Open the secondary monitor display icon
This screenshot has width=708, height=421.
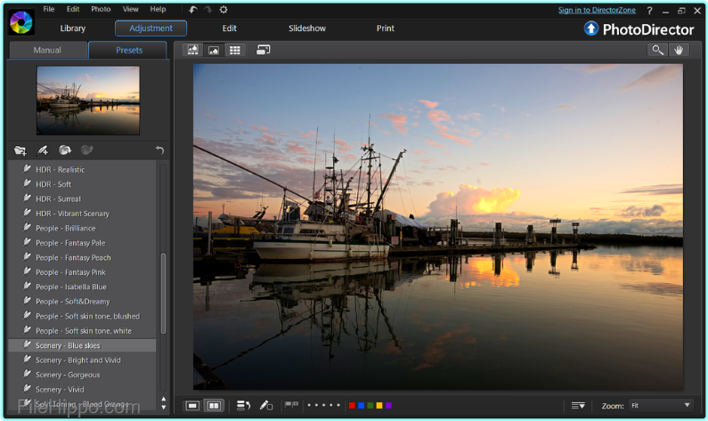pos(264,50)
